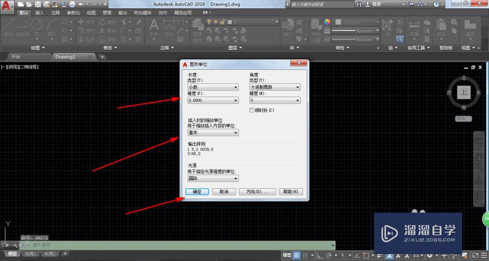Open Layer Properties manager icon
Screen dimensions: 489x261
[197, 30]
